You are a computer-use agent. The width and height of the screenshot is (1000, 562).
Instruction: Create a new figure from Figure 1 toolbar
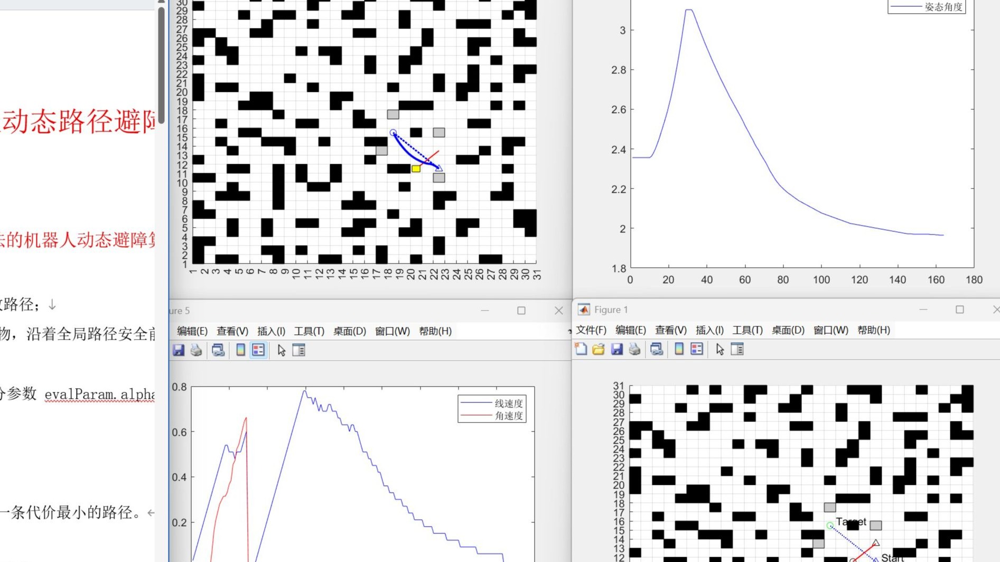pos(581,349)
